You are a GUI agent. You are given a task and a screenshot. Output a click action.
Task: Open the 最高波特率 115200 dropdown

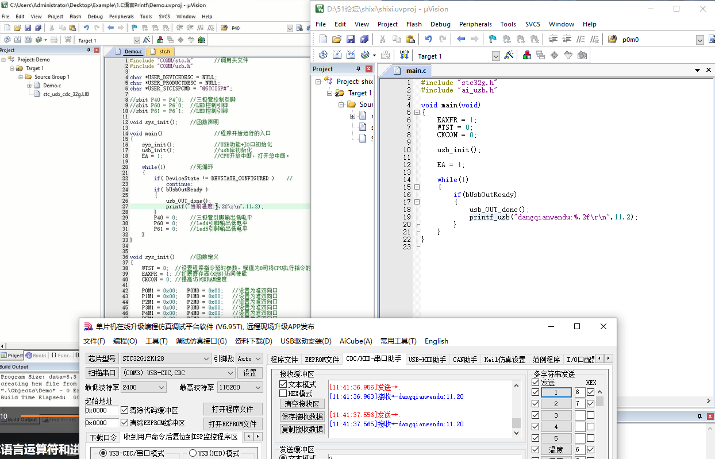tap(240, 387)
